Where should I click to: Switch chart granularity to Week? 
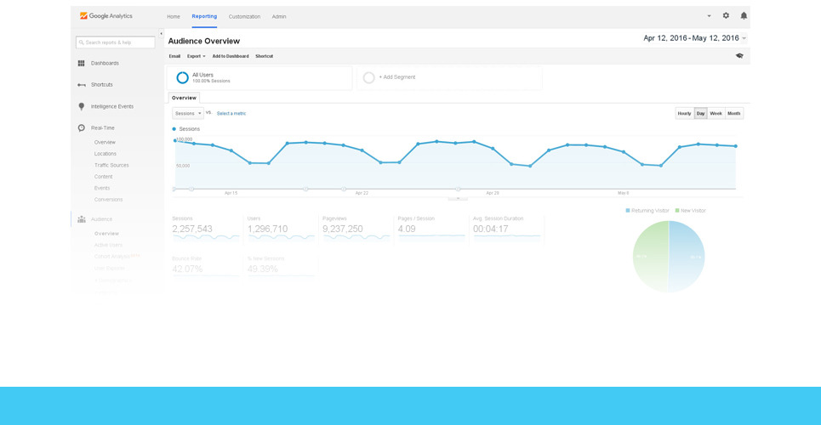(x=716, y=113)
